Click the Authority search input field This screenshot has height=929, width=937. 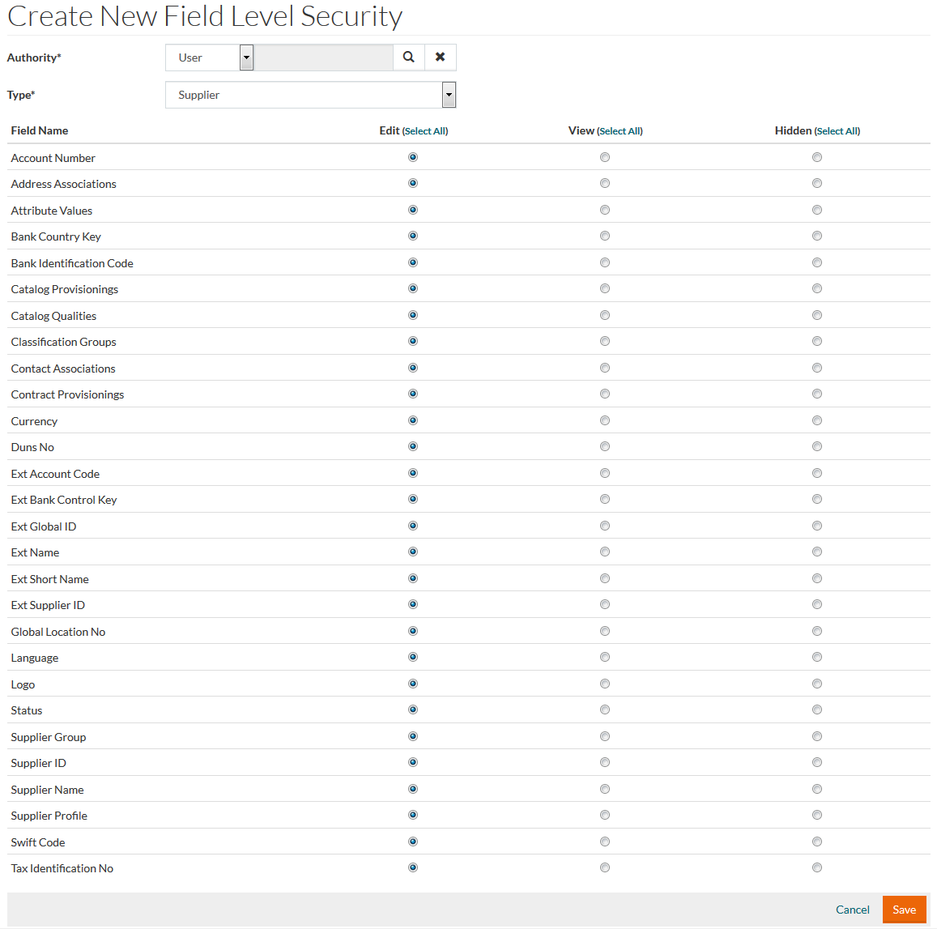pyautogui.click(x=324, y=58)
